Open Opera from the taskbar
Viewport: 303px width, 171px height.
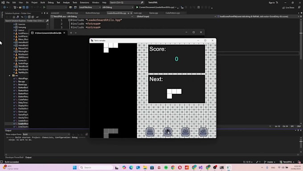click(180, 167)
